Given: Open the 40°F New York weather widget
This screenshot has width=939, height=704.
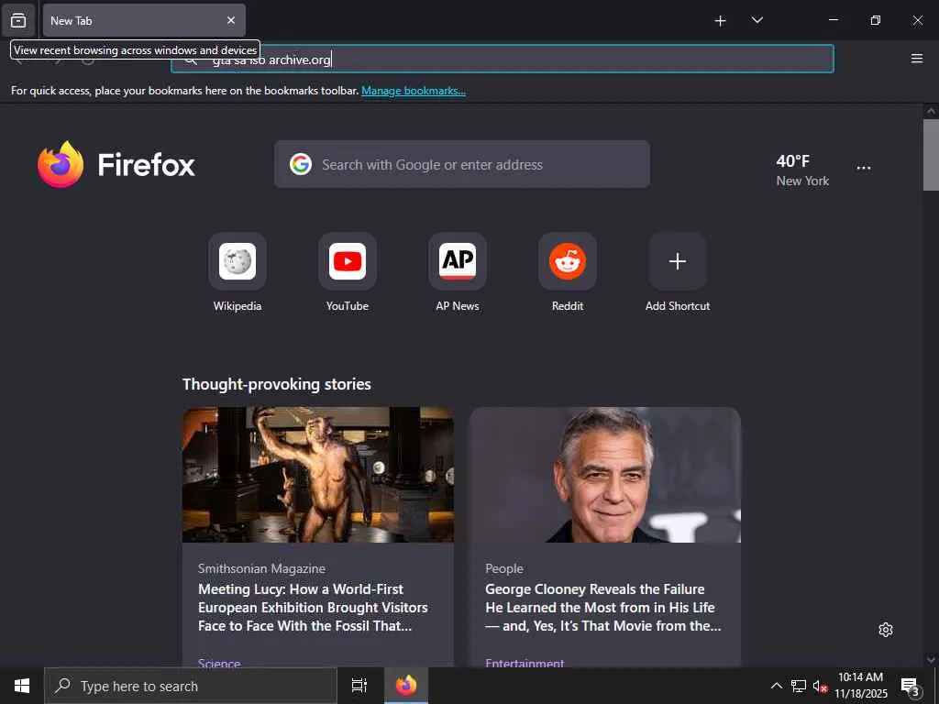Looking at the screenshot, I should click(x=801, y=170).
